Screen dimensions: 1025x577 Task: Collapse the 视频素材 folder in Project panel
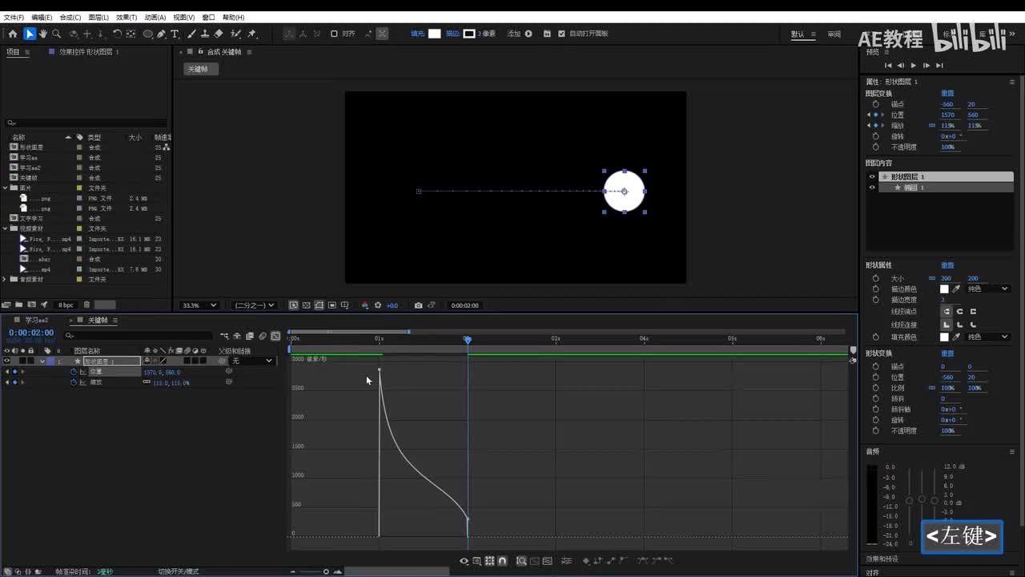click(x=5, y=228)
